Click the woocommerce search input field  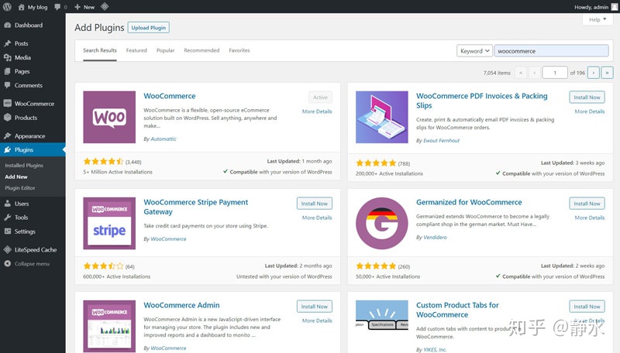(x=551, y=51)
